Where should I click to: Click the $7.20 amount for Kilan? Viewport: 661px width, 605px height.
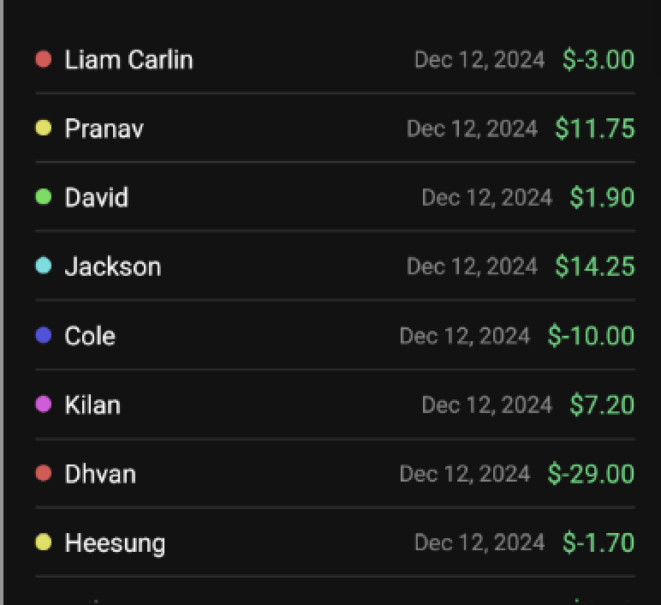point(602,404)
